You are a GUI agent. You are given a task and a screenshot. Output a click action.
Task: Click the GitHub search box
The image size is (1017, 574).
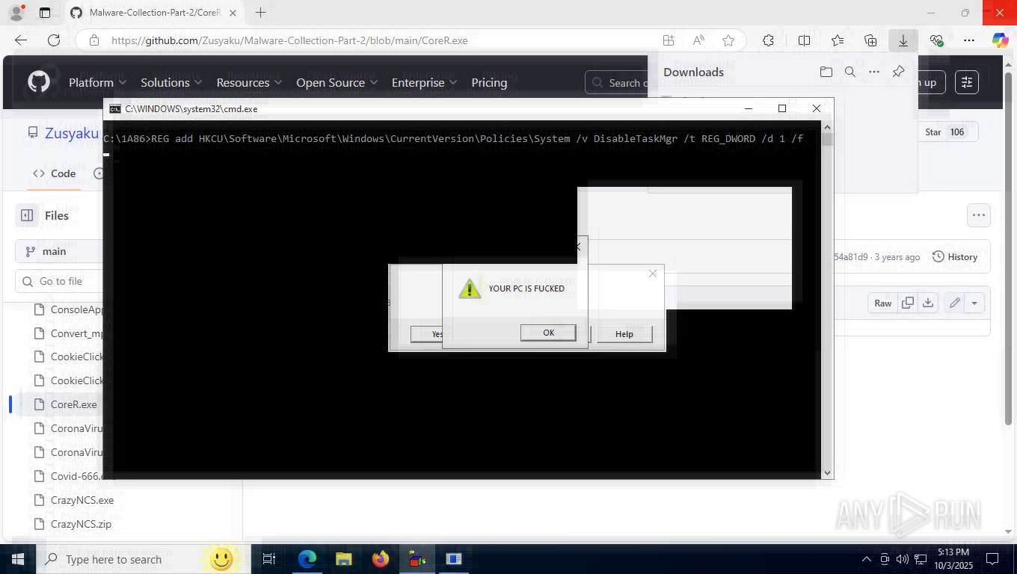[615, 82]
